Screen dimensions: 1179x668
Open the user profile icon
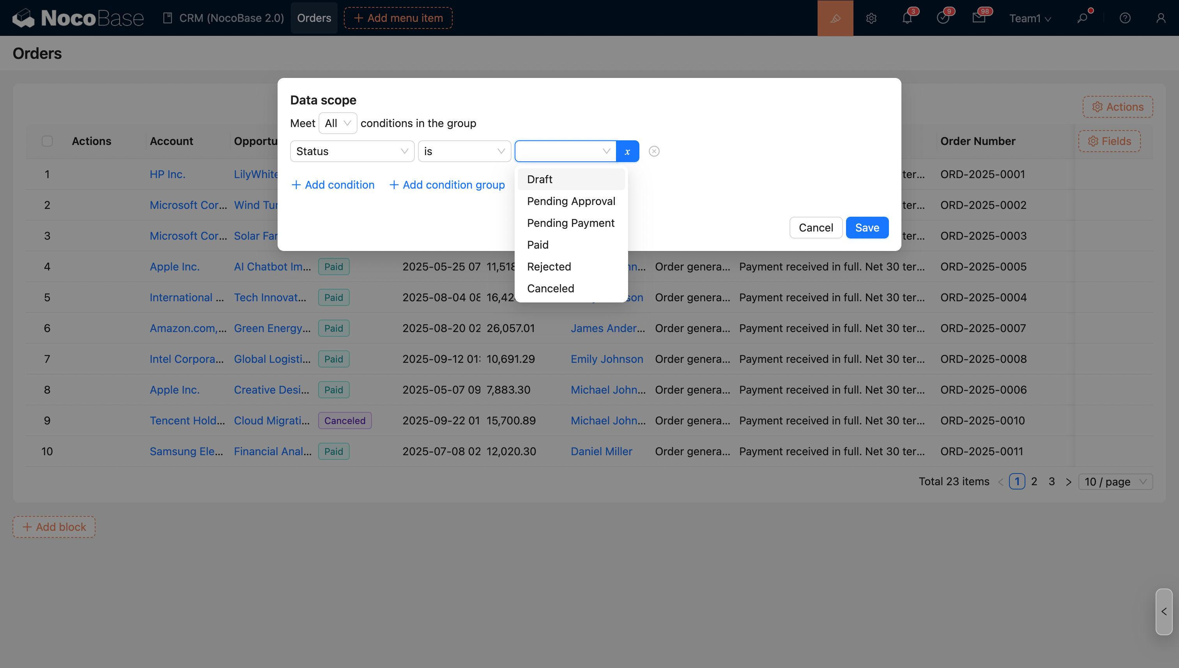[x=1161, y=18]
